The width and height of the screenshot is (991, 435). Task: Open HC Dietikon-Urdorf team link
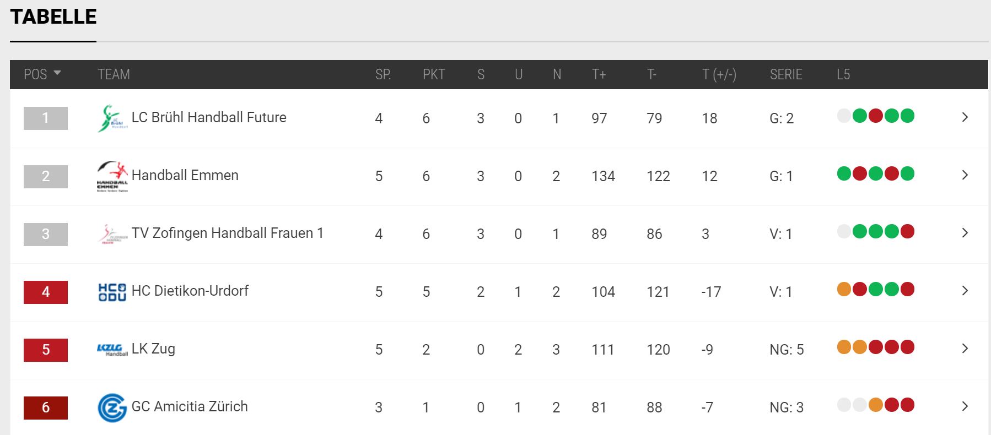190,291
